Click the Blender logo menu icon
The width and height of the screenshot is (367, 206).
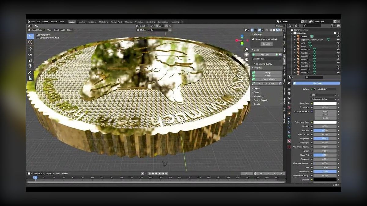(28, 22)
